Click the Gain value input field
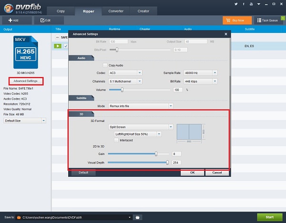 [x=176, y=154]
